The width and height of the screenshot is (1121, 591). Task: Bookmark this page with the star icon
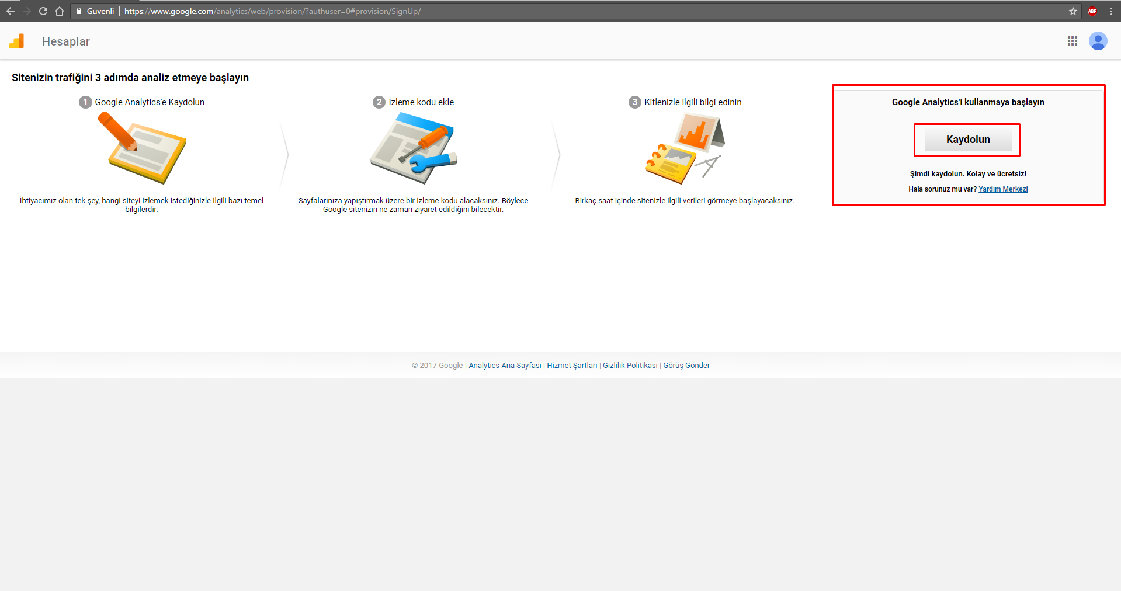click(1073, 11)
